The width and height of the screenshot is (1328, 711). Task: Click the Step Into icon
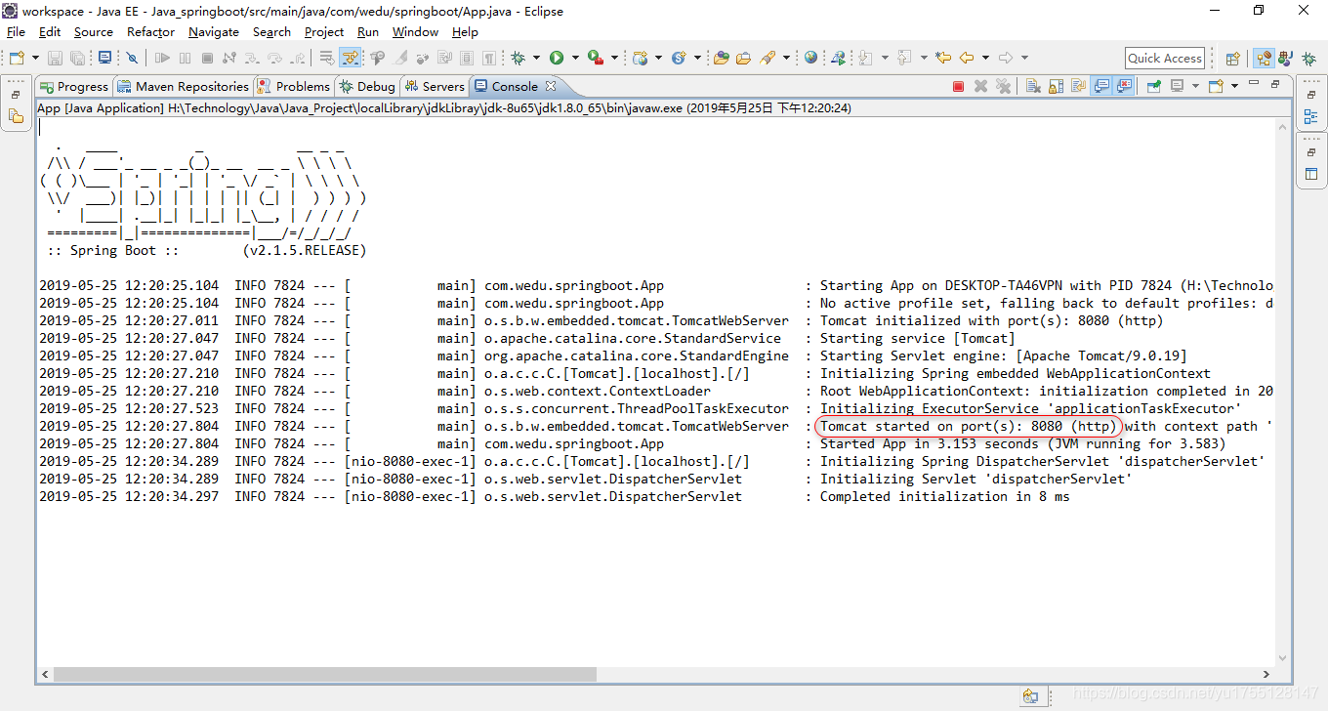tap(251, 58)
